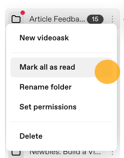Open the Newbies folder icon
The height and width of the screenshot is (158, 124).
click(16, 153)
